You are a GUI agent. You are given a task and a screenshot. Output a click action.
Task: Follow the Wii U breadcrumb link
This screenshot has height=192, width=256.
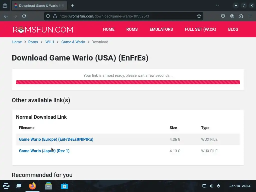pyautogui.click(x=50, y=42)
